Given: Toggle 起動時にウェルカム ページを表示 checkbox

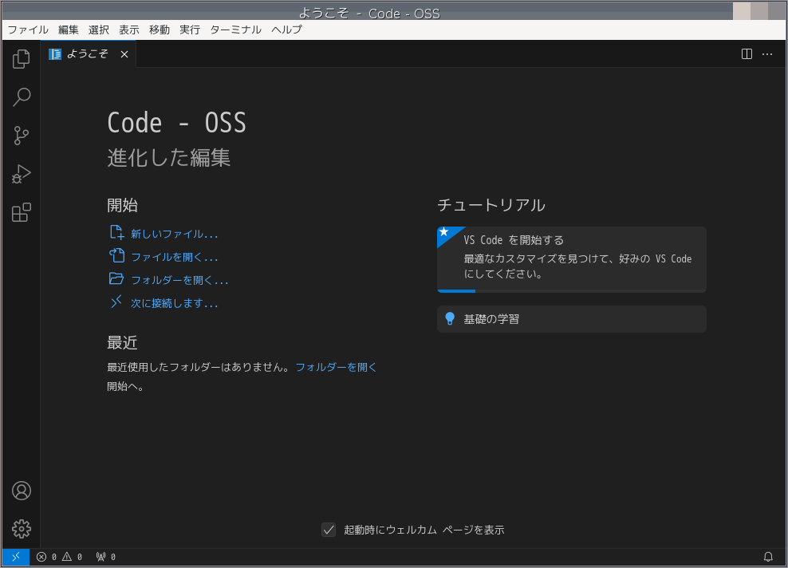Looking at the screenshot, I should (329, 529).
